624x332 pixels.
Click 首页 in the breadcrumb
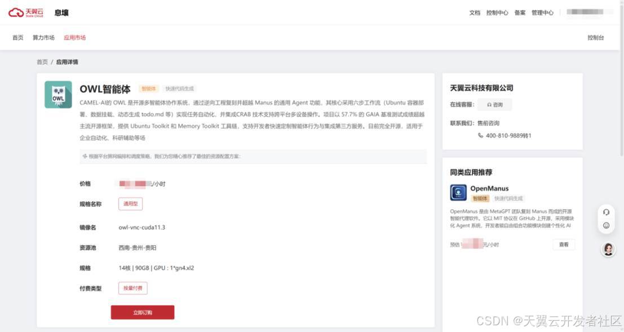pyautogui.click(x=42, y=62)
